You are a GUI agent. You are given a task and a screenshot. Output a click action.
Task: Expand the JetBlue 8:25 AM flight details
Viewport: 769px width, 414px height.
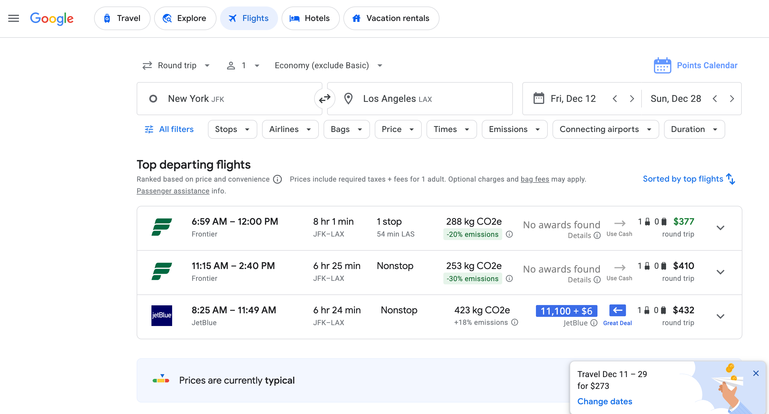[x=720, y=316]
